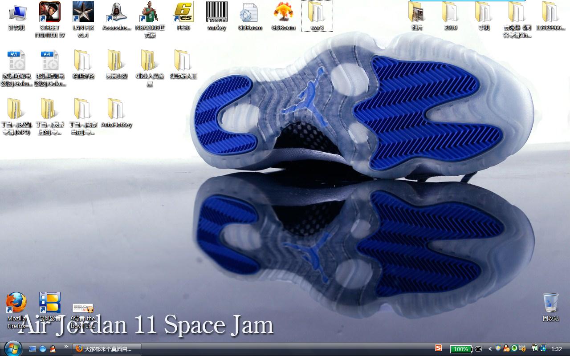Click the folder starting with 15929966
The height and width of the screenshot is (356, 570).
click(x=551, y=16)
